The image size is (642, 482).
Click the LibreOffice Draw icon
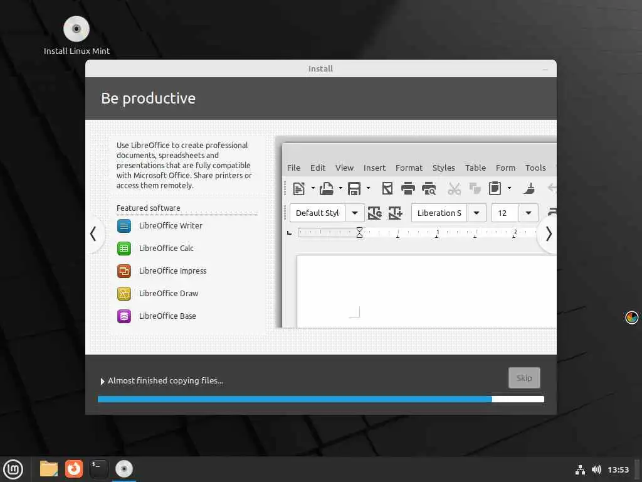point(124,294)
